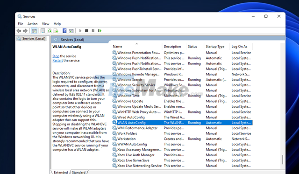Select the Workstation service name
This screenshot has height=174, width=299.
point(126,139)
